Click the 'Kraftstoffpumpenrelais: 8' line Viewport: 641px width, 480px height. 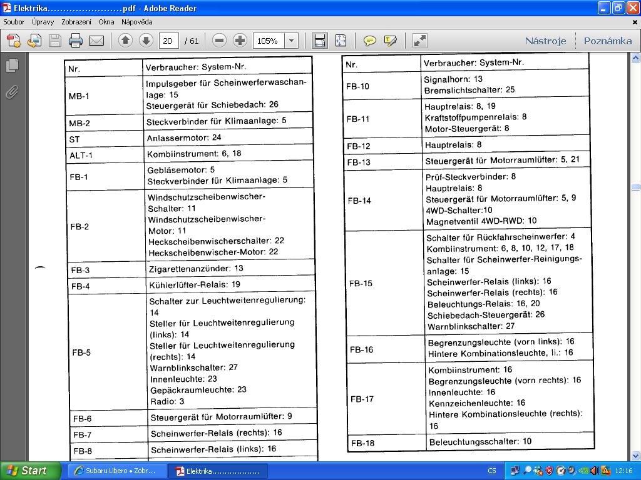point(476,117)
